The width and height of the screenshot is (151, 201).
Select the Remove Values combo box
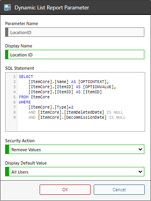[75, 149]
